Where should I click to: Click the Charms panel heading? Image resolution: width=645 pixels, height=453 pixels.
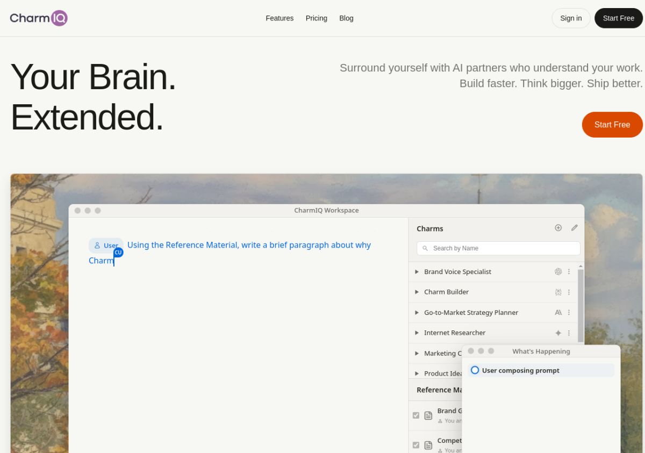coord(430,229)
